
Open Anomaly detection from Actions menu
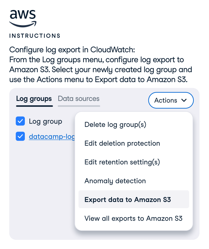click(x=115, y=181)
